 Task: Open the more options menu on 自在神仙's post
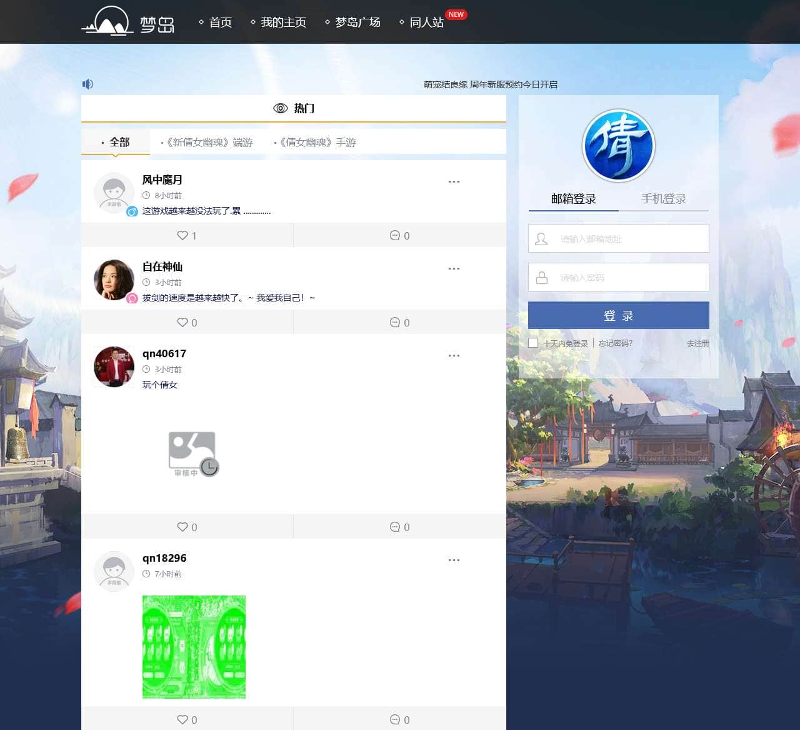click(x=454, y=268)
